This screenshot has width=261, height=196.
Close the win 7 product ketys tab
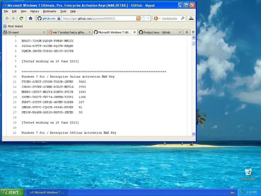coord(89,32)
